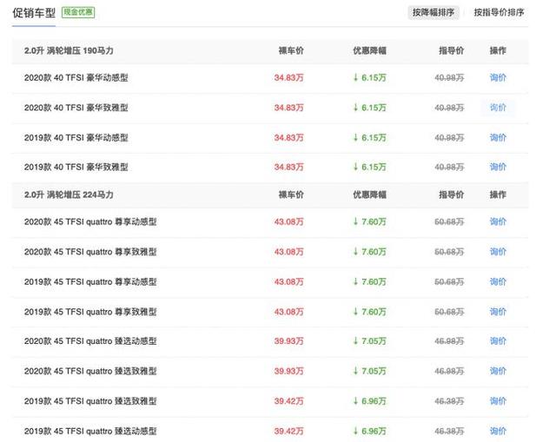
Task: Click 询价 for 2019款 45 TFSI quattro 尊享动感型
Action: click(498, 282)
